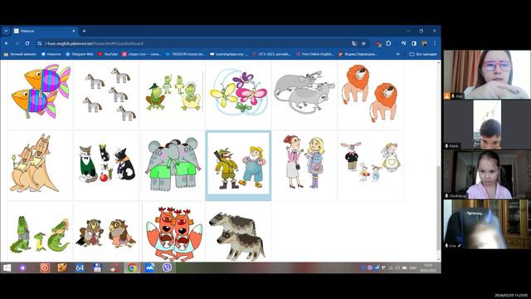Image resolution: width=531 pixels, height=299 pixels.
Task: Select Vladislava's video tile
Action: 487,174
